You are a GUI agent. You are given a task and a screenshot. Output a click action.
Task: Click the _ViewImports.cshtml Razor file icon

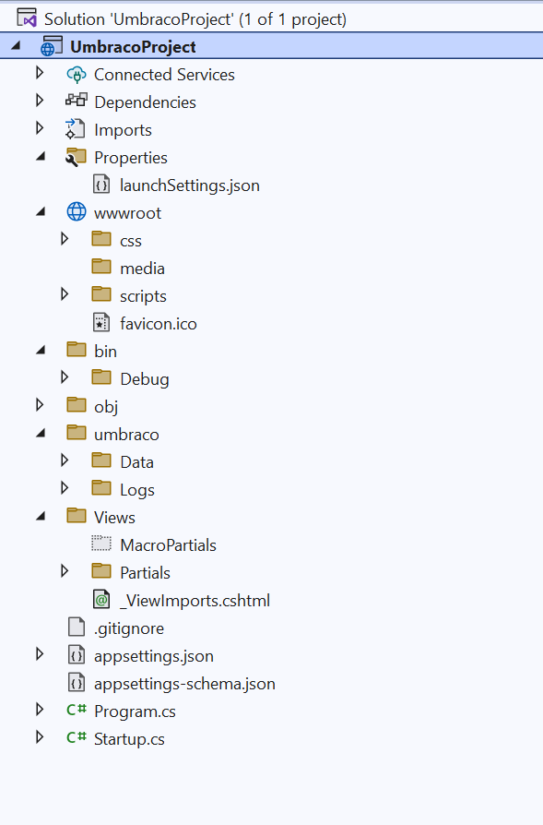[x=100, y=600]
